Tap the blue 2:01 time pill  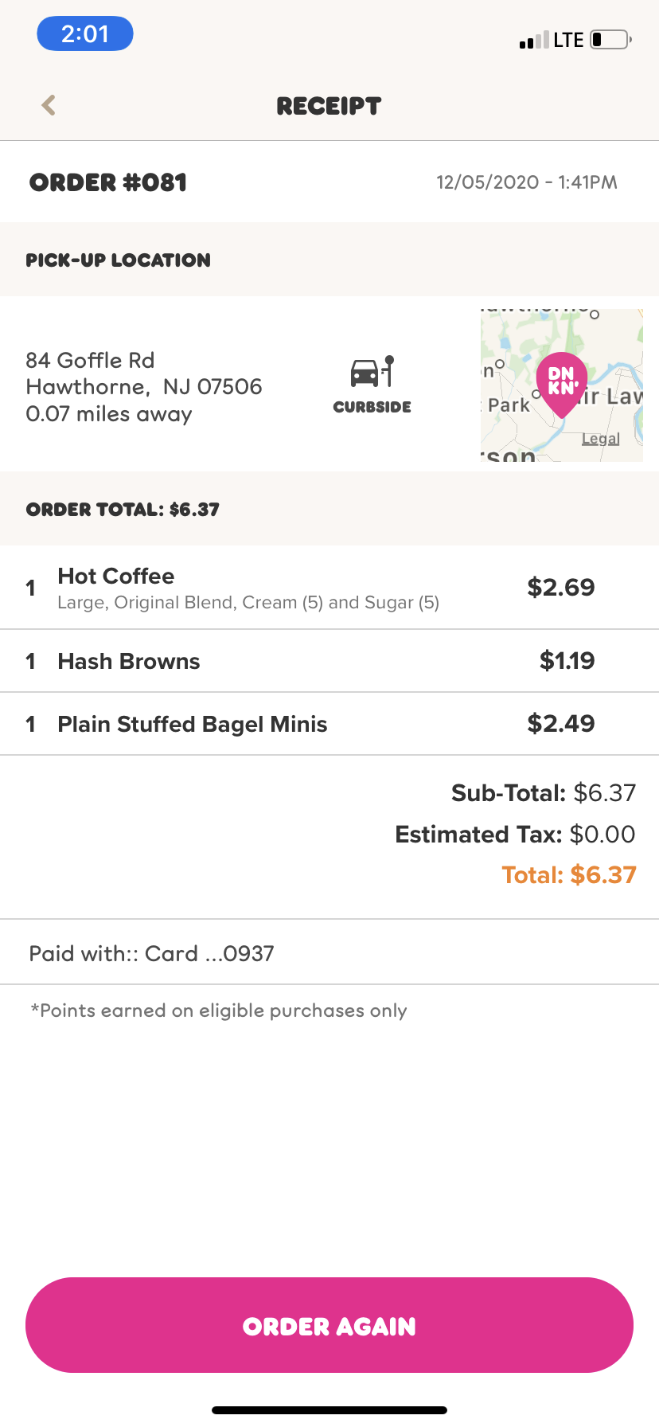click(x=85, y=34)
